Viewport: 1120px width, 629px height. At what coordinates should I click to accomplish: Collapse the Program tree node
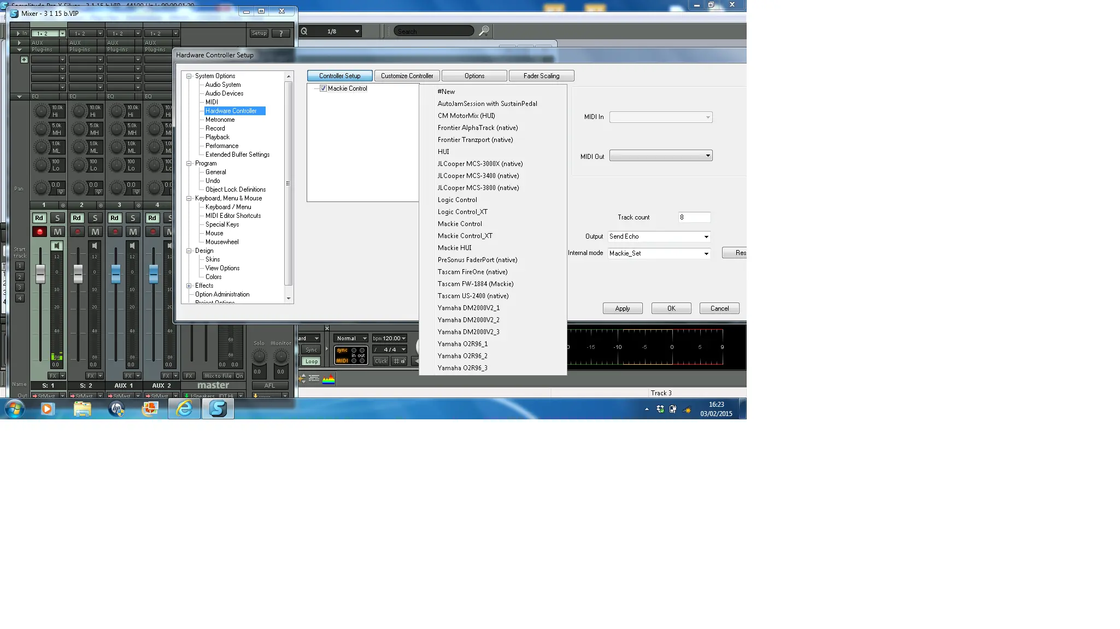(x=189, y=163)
